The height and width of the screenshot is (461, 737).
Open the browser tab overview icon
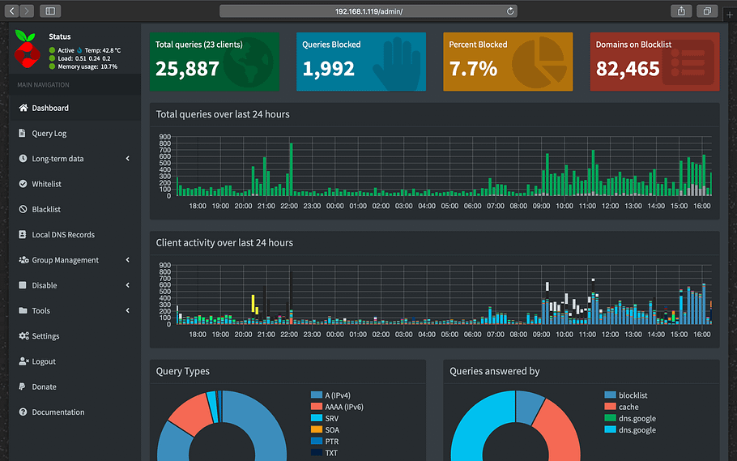click(x=707, y=11)
